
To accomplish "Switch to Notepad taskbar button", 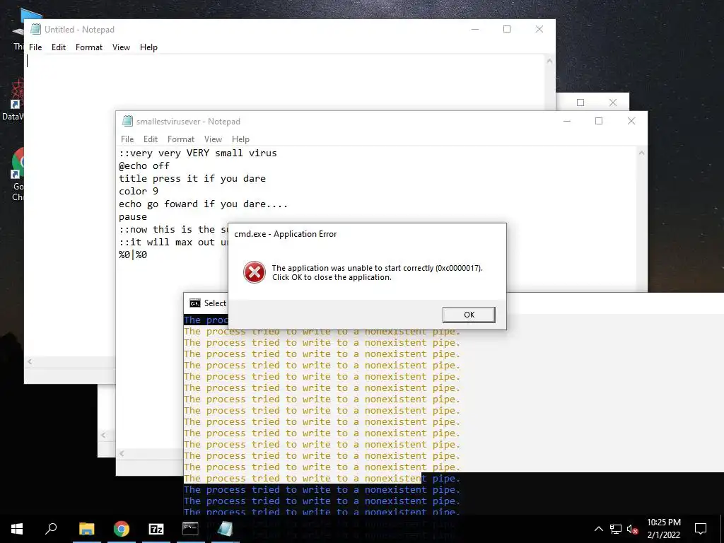I will point(225,529).
